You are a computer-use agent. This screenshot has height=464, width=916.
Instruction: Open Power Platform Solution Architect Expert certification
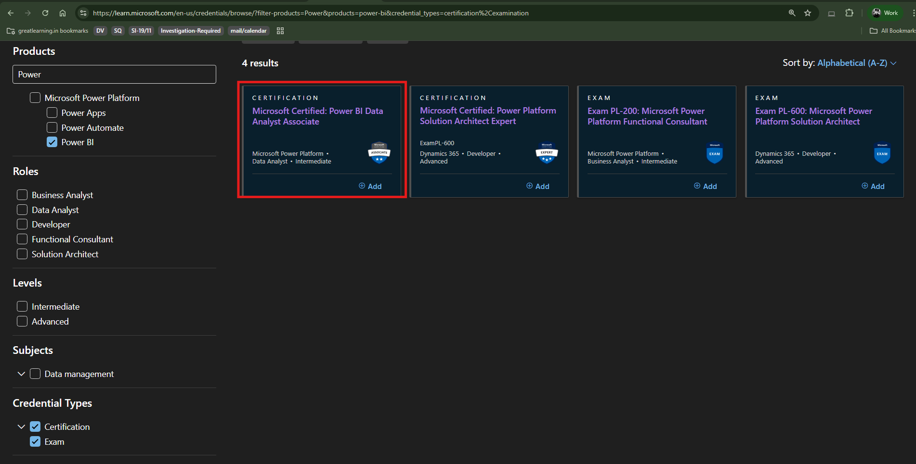point(488,116)
